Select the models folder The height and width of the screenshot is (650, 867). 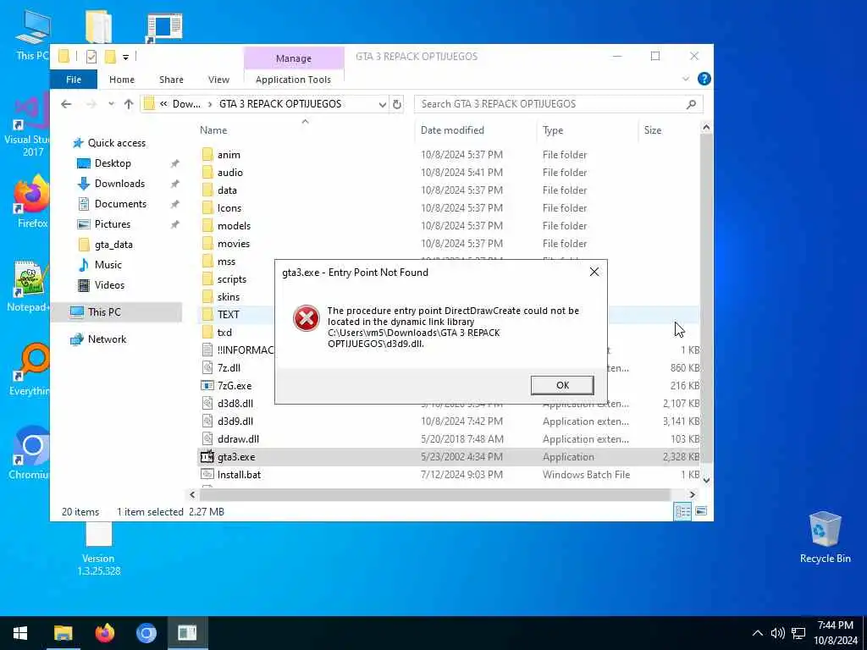click(234, 226)
